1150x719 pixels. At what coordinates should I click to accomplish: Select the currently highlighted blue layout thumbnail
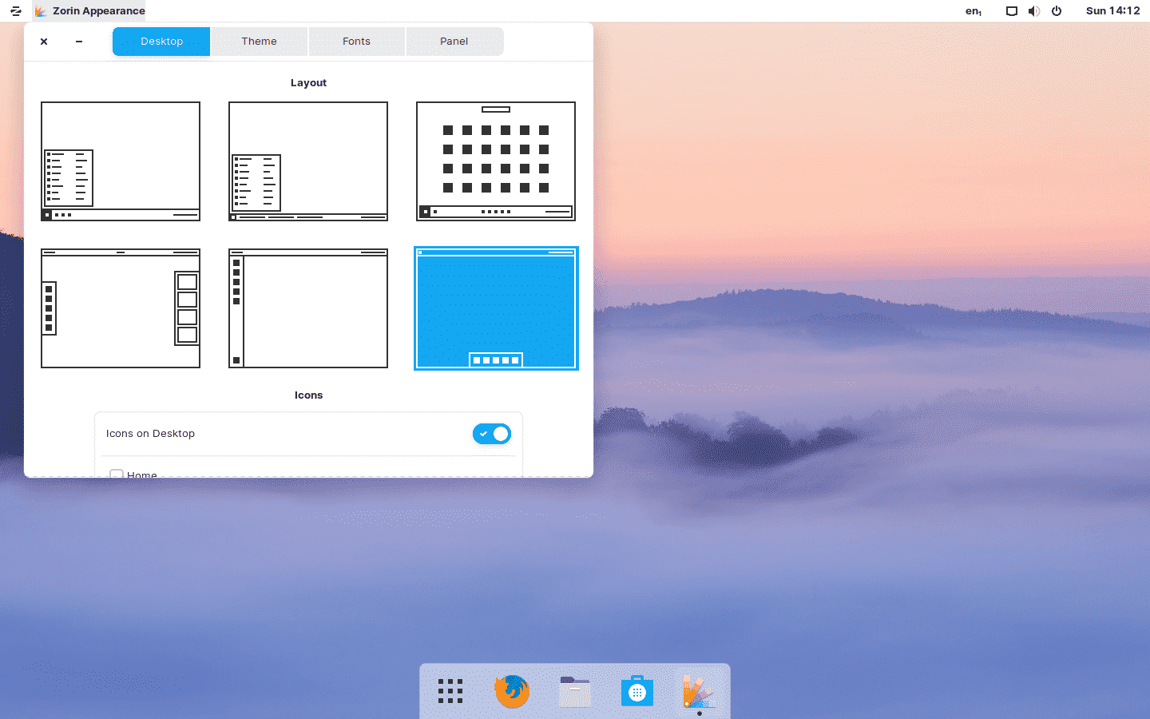click(x=495, y=308)
